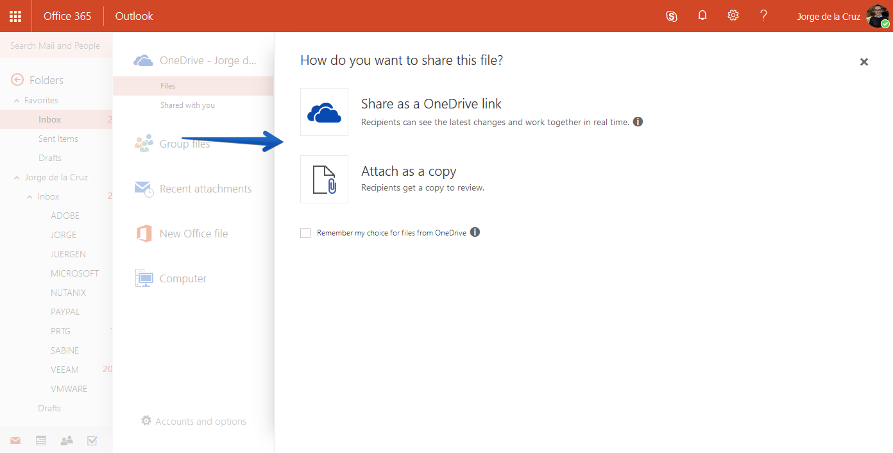893x453 pixels.
Task: Click the Recent attachments envelope icon
Action: (x=144, y=189)
